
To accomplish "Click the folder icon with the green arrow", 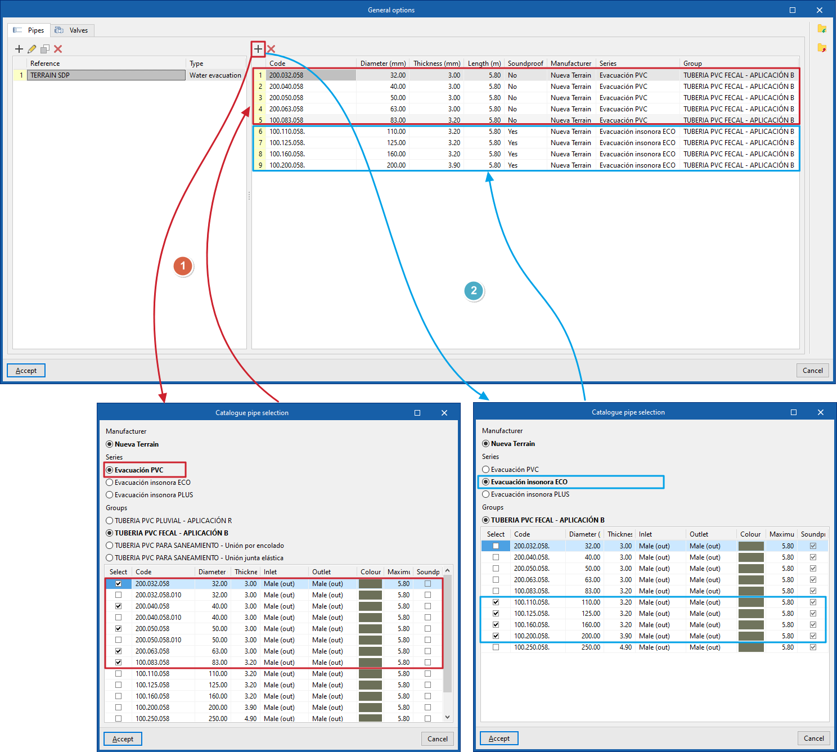I will tap(822, 29).
